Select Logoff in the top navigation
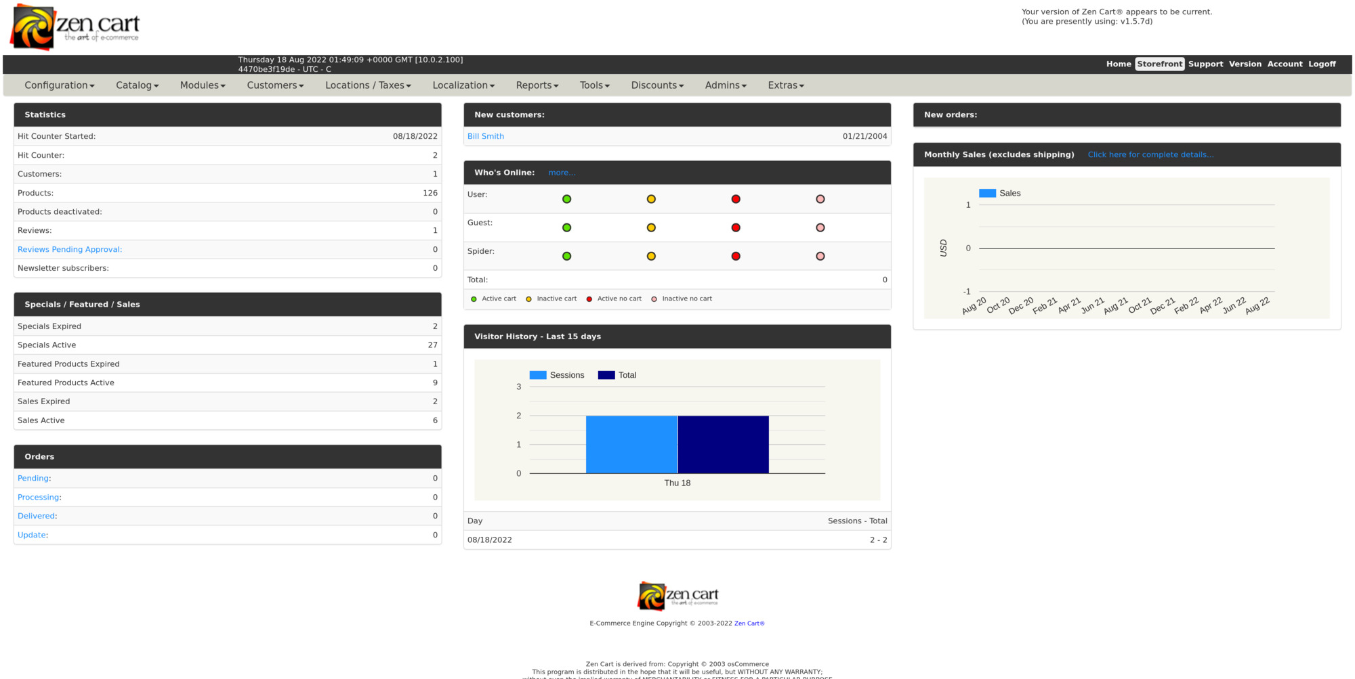 pos(1322,64)
